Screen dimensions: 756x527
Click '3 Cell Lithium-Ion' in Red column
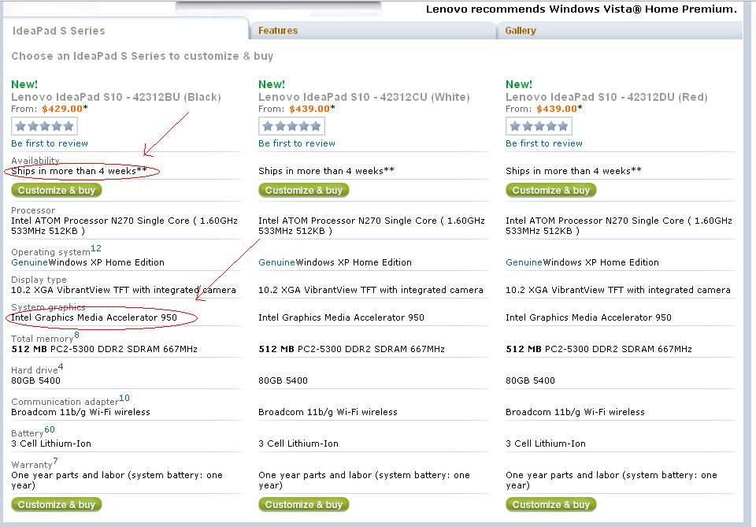(546, 443)
